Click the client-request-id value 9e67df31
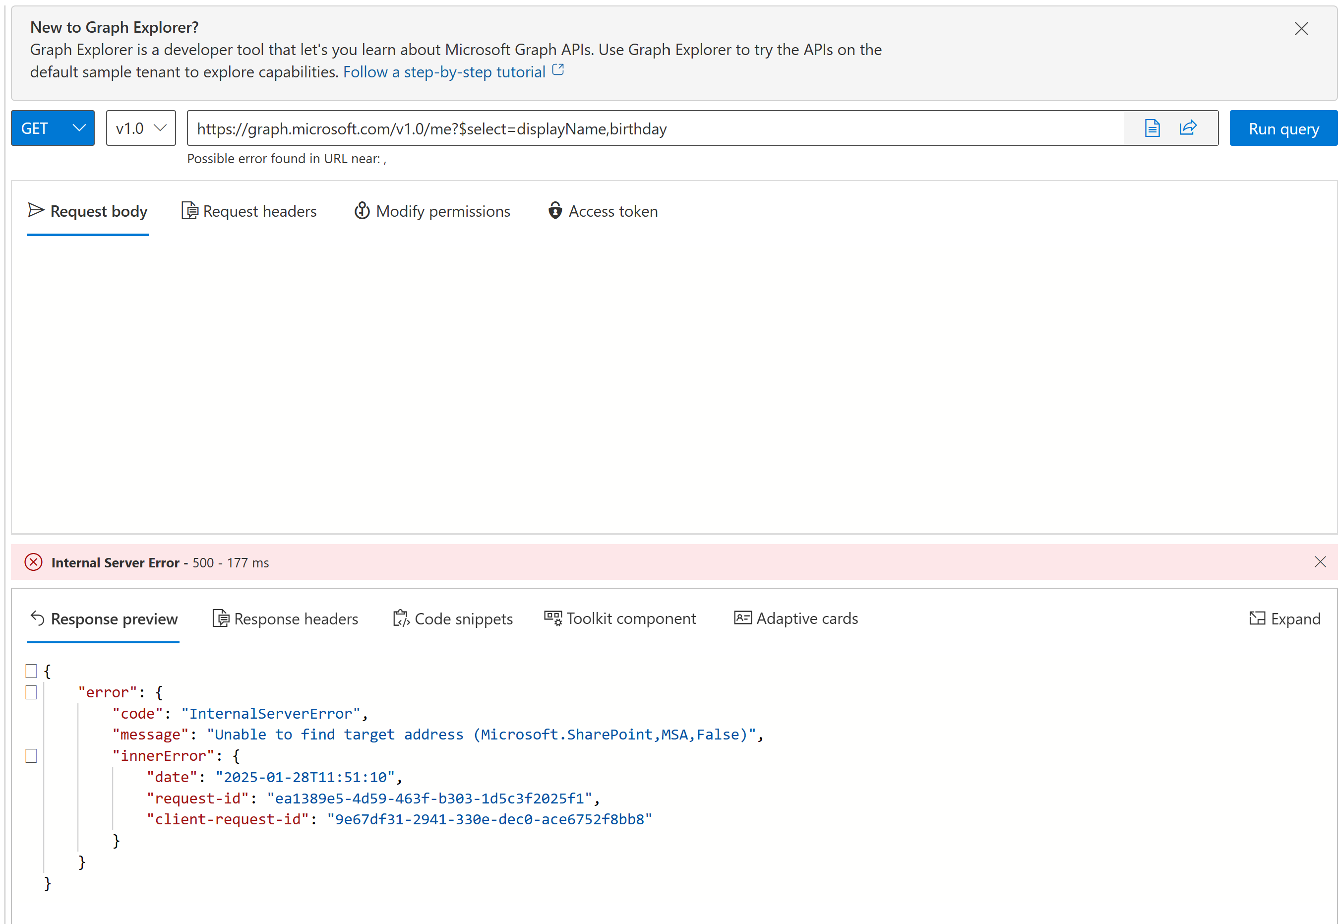 pyautogui.click(x=490, y=819)
